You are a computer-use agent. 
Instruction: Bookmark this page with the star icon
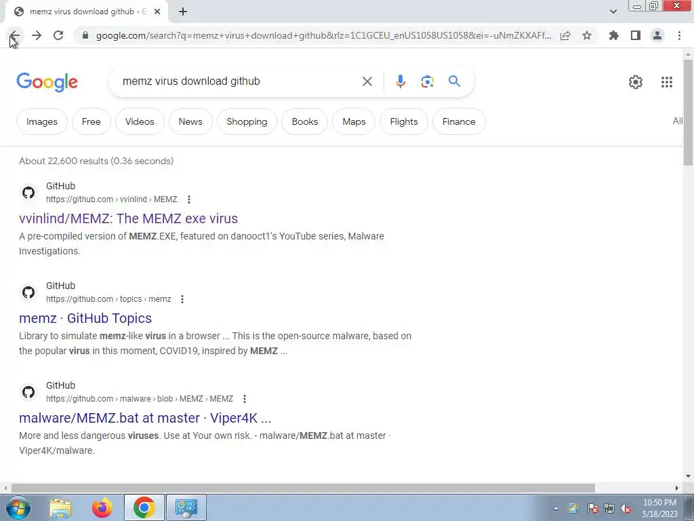(587, 35)
